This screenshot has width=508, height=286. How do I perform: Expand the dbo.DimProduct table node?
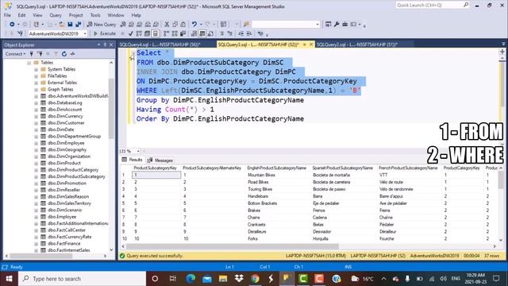click(36, 163)
